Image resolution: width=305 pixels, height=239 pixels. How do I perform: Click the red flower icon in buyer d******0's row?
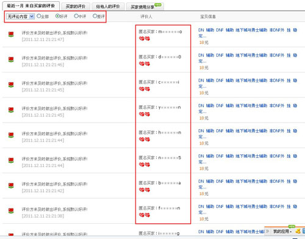point(11,60)
